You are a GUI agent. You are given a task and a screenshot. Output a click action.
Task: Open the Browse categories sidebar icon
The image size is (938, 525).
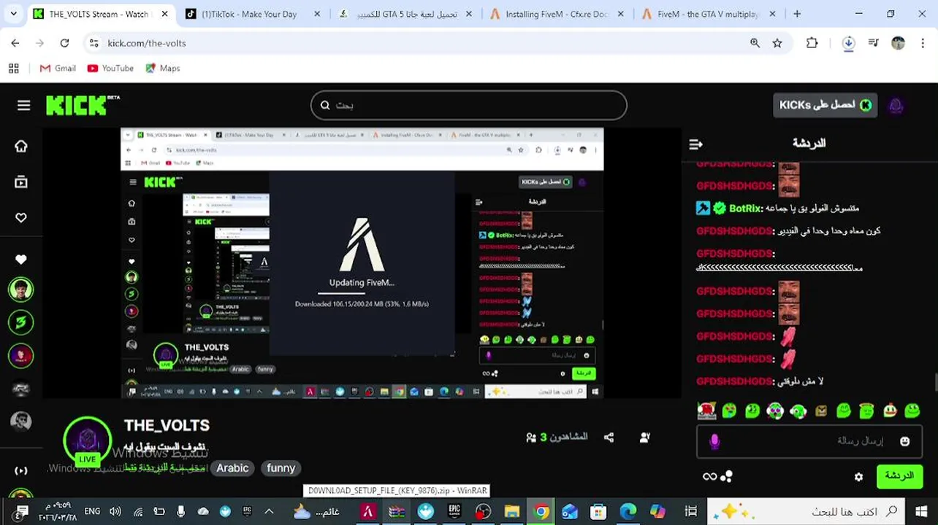[x=21, y=182]
